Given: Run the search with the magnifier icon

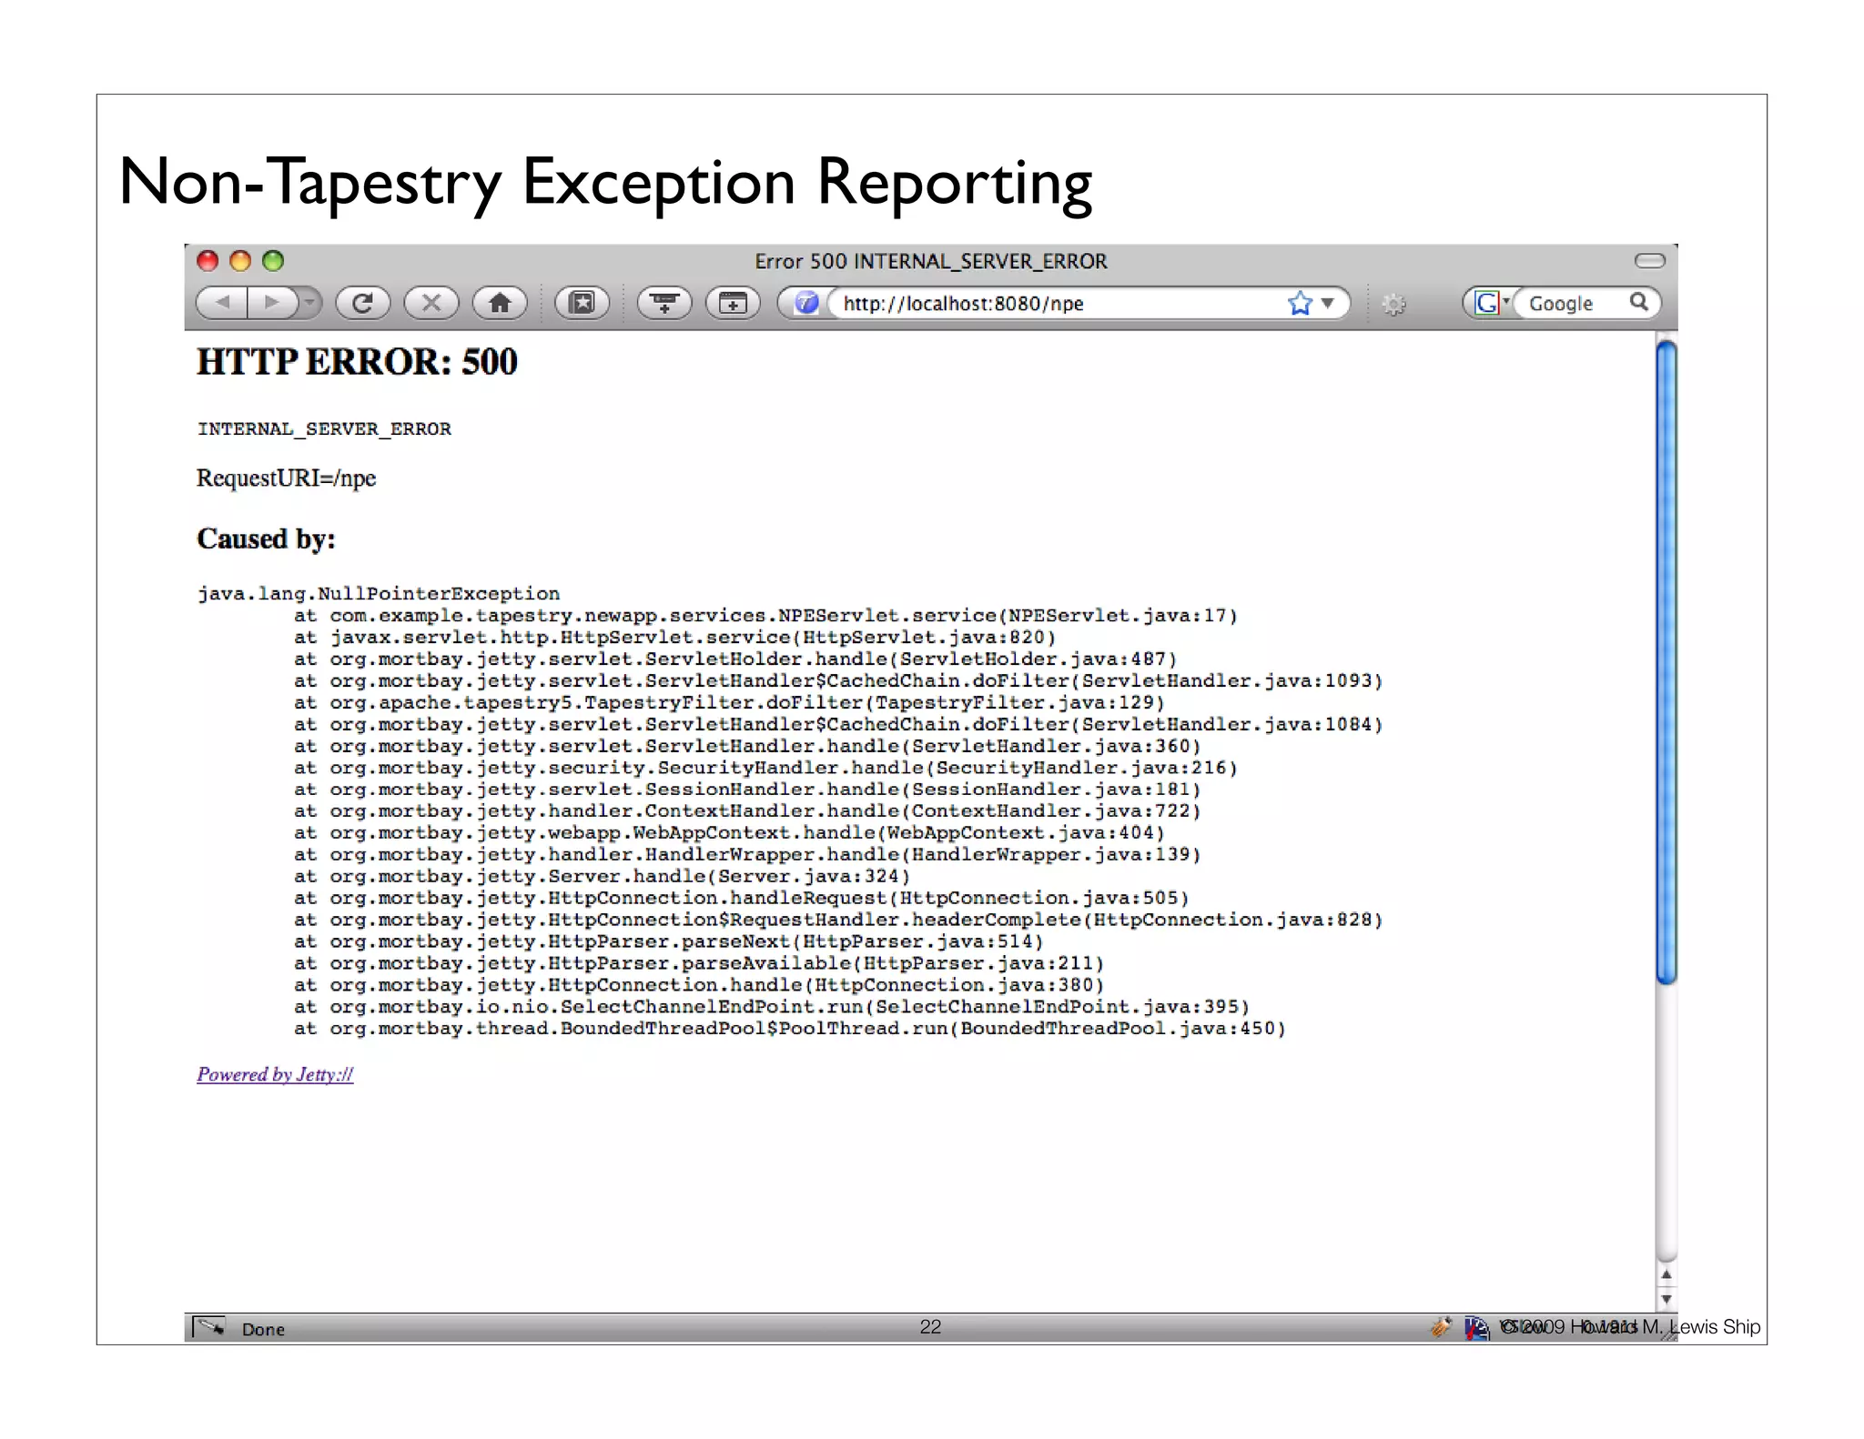Looking at the screenshot, I should (1639, 302).
